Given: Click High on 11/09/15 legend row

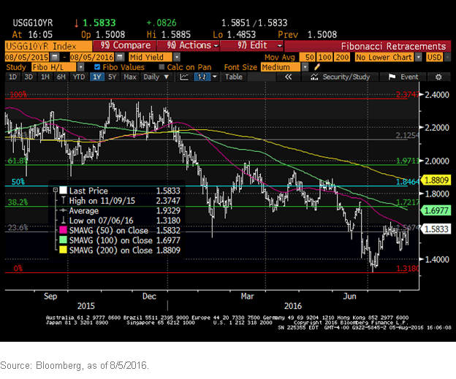Looking at the screenshot, I should coord(120,201).
